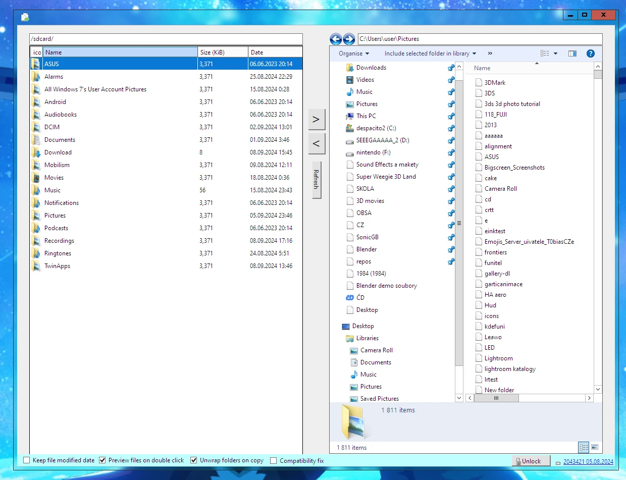Click the copy left arrow button
Viewport: 626px width, 480px height.
click(x=317, y=144)
